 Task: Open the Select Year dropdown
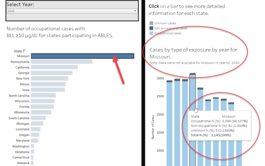[x=72, y=11]
